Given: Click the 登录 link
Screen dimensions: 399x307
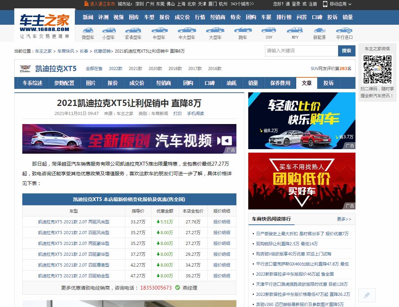Looking at the screenshot, I should tap(296, 4).
